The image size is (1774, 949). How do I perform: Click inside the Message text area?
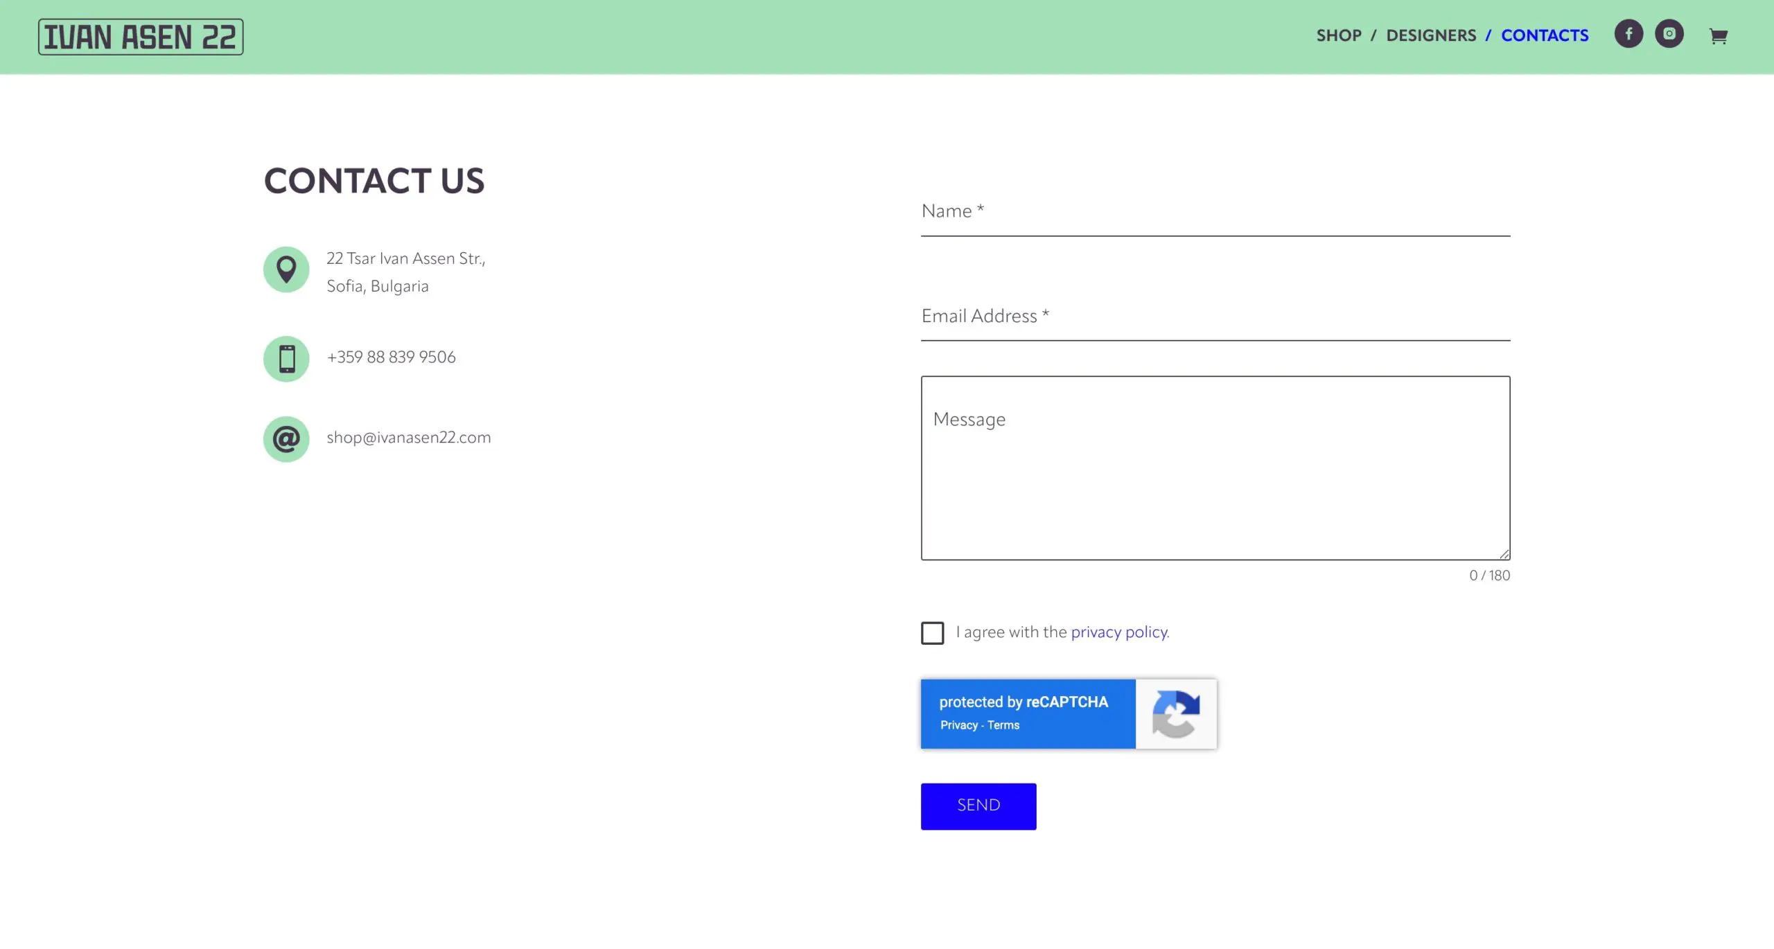[x=1215, y=468]
